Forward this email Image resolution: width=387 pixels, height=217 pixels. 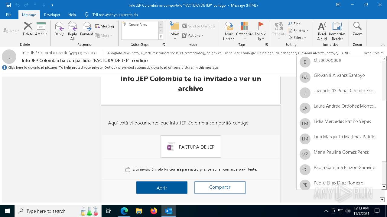pyautogui.click(x=86, y=29)
